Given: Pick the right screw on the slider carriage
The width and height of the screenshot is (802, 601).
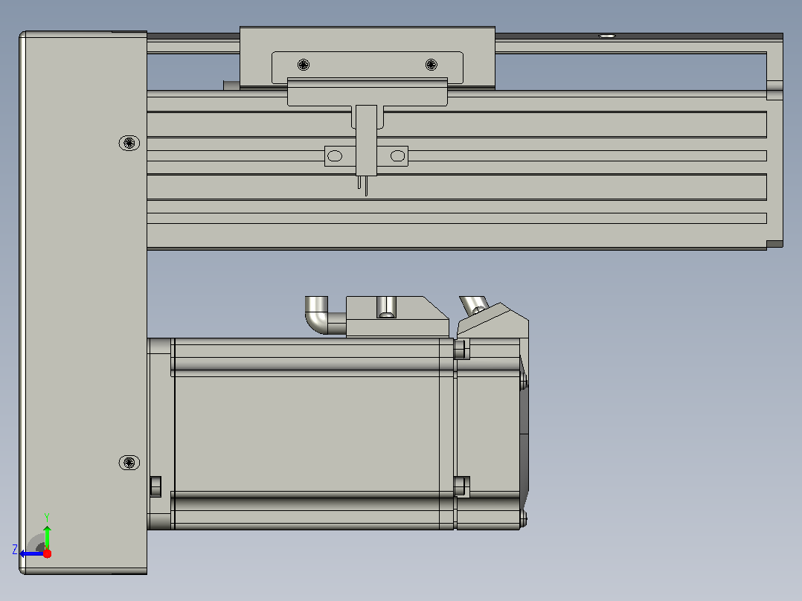Looking at the screenshot, I should coord(432,65).
